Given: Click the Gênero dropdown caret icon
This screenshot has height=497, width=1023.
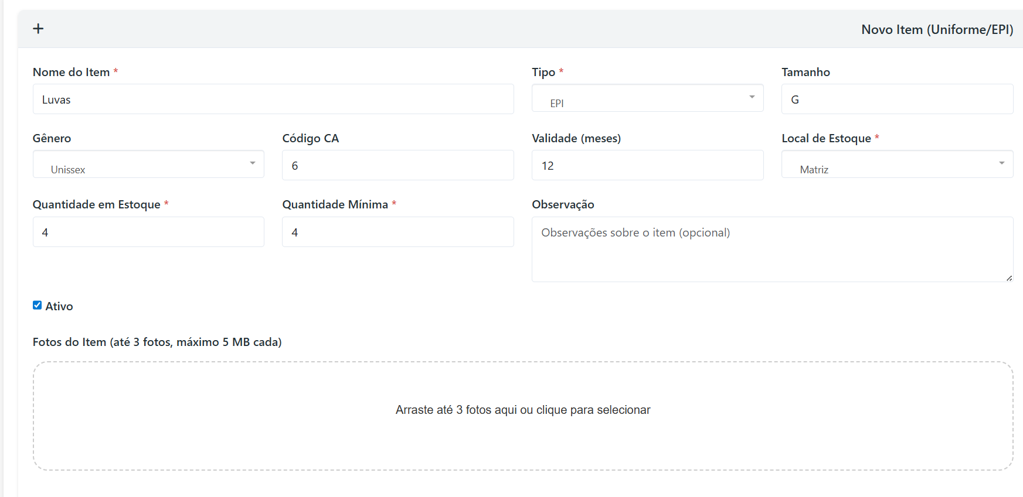Looking at the screenshot, I should [252, 163].
